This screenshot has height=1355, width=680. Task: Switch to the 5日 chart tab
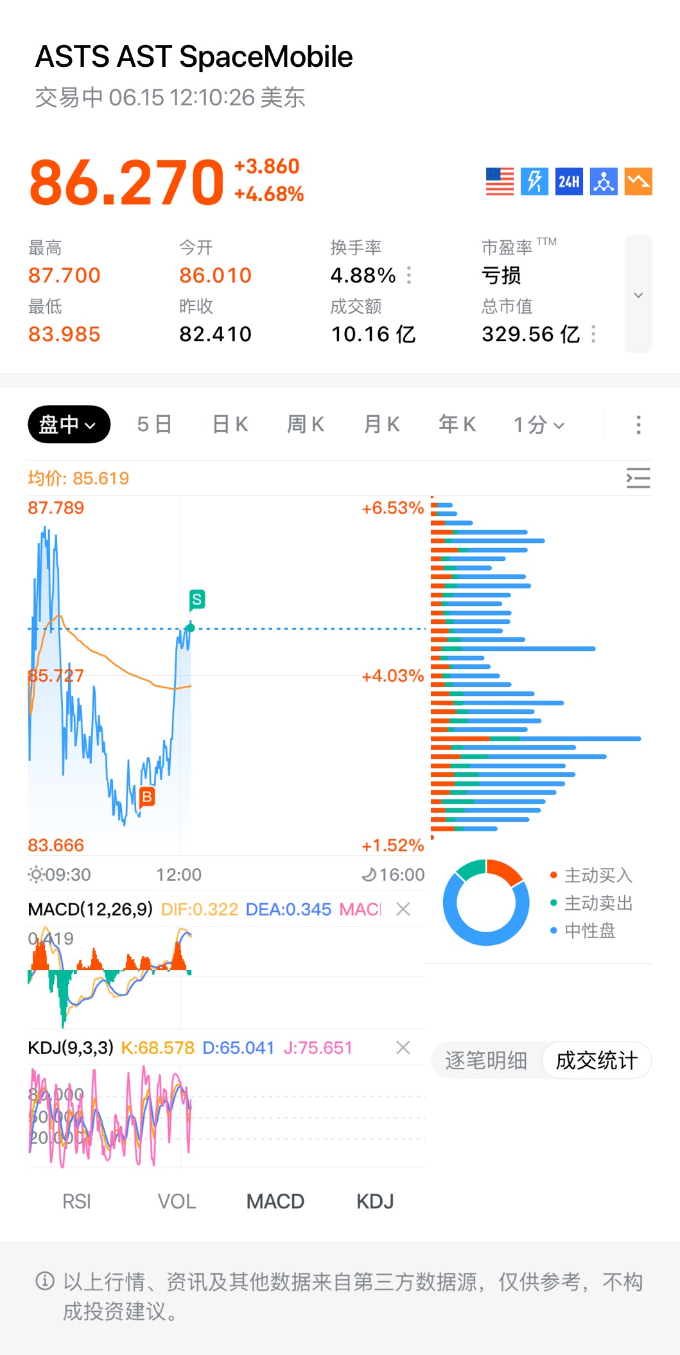pos(154,424)
